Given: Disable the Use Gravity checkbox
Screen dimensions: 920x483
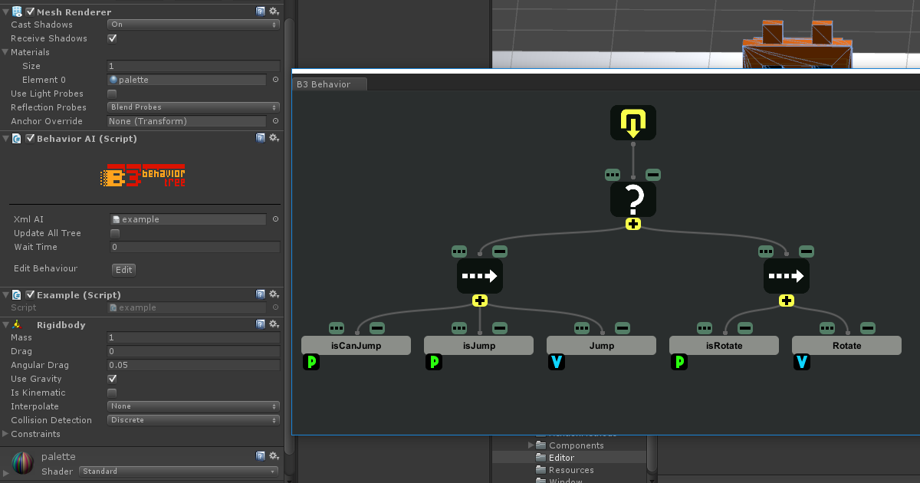Looking at the screenshot, I should (x=112, y=379).
